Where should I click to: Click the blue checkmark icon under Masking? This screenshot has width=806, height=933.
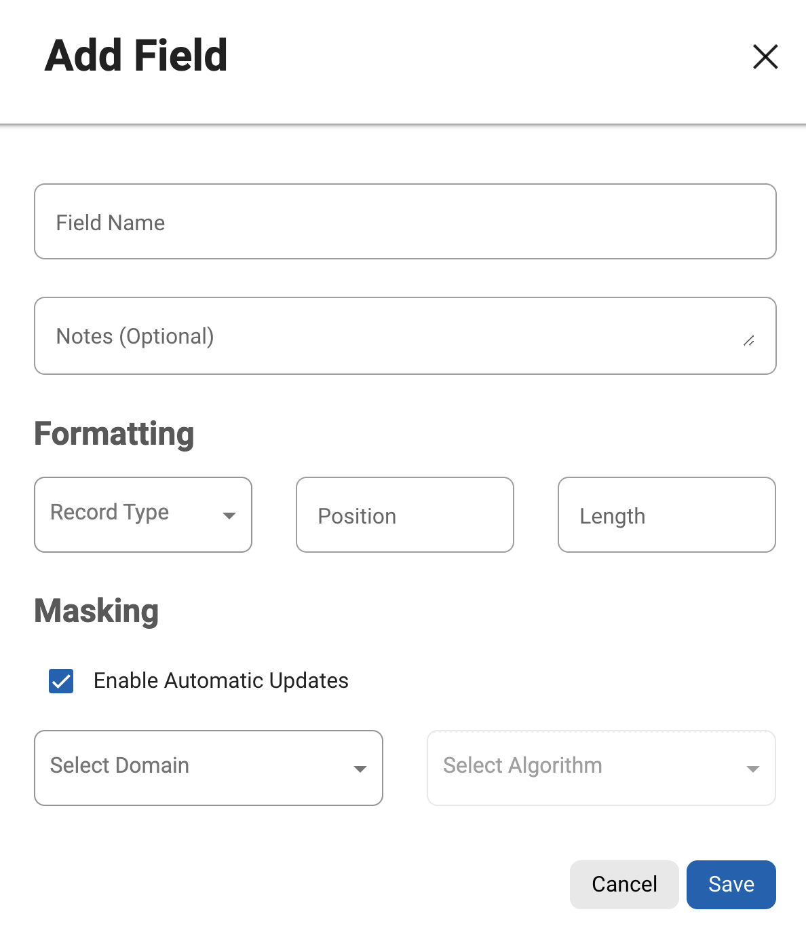click(61, 680)
